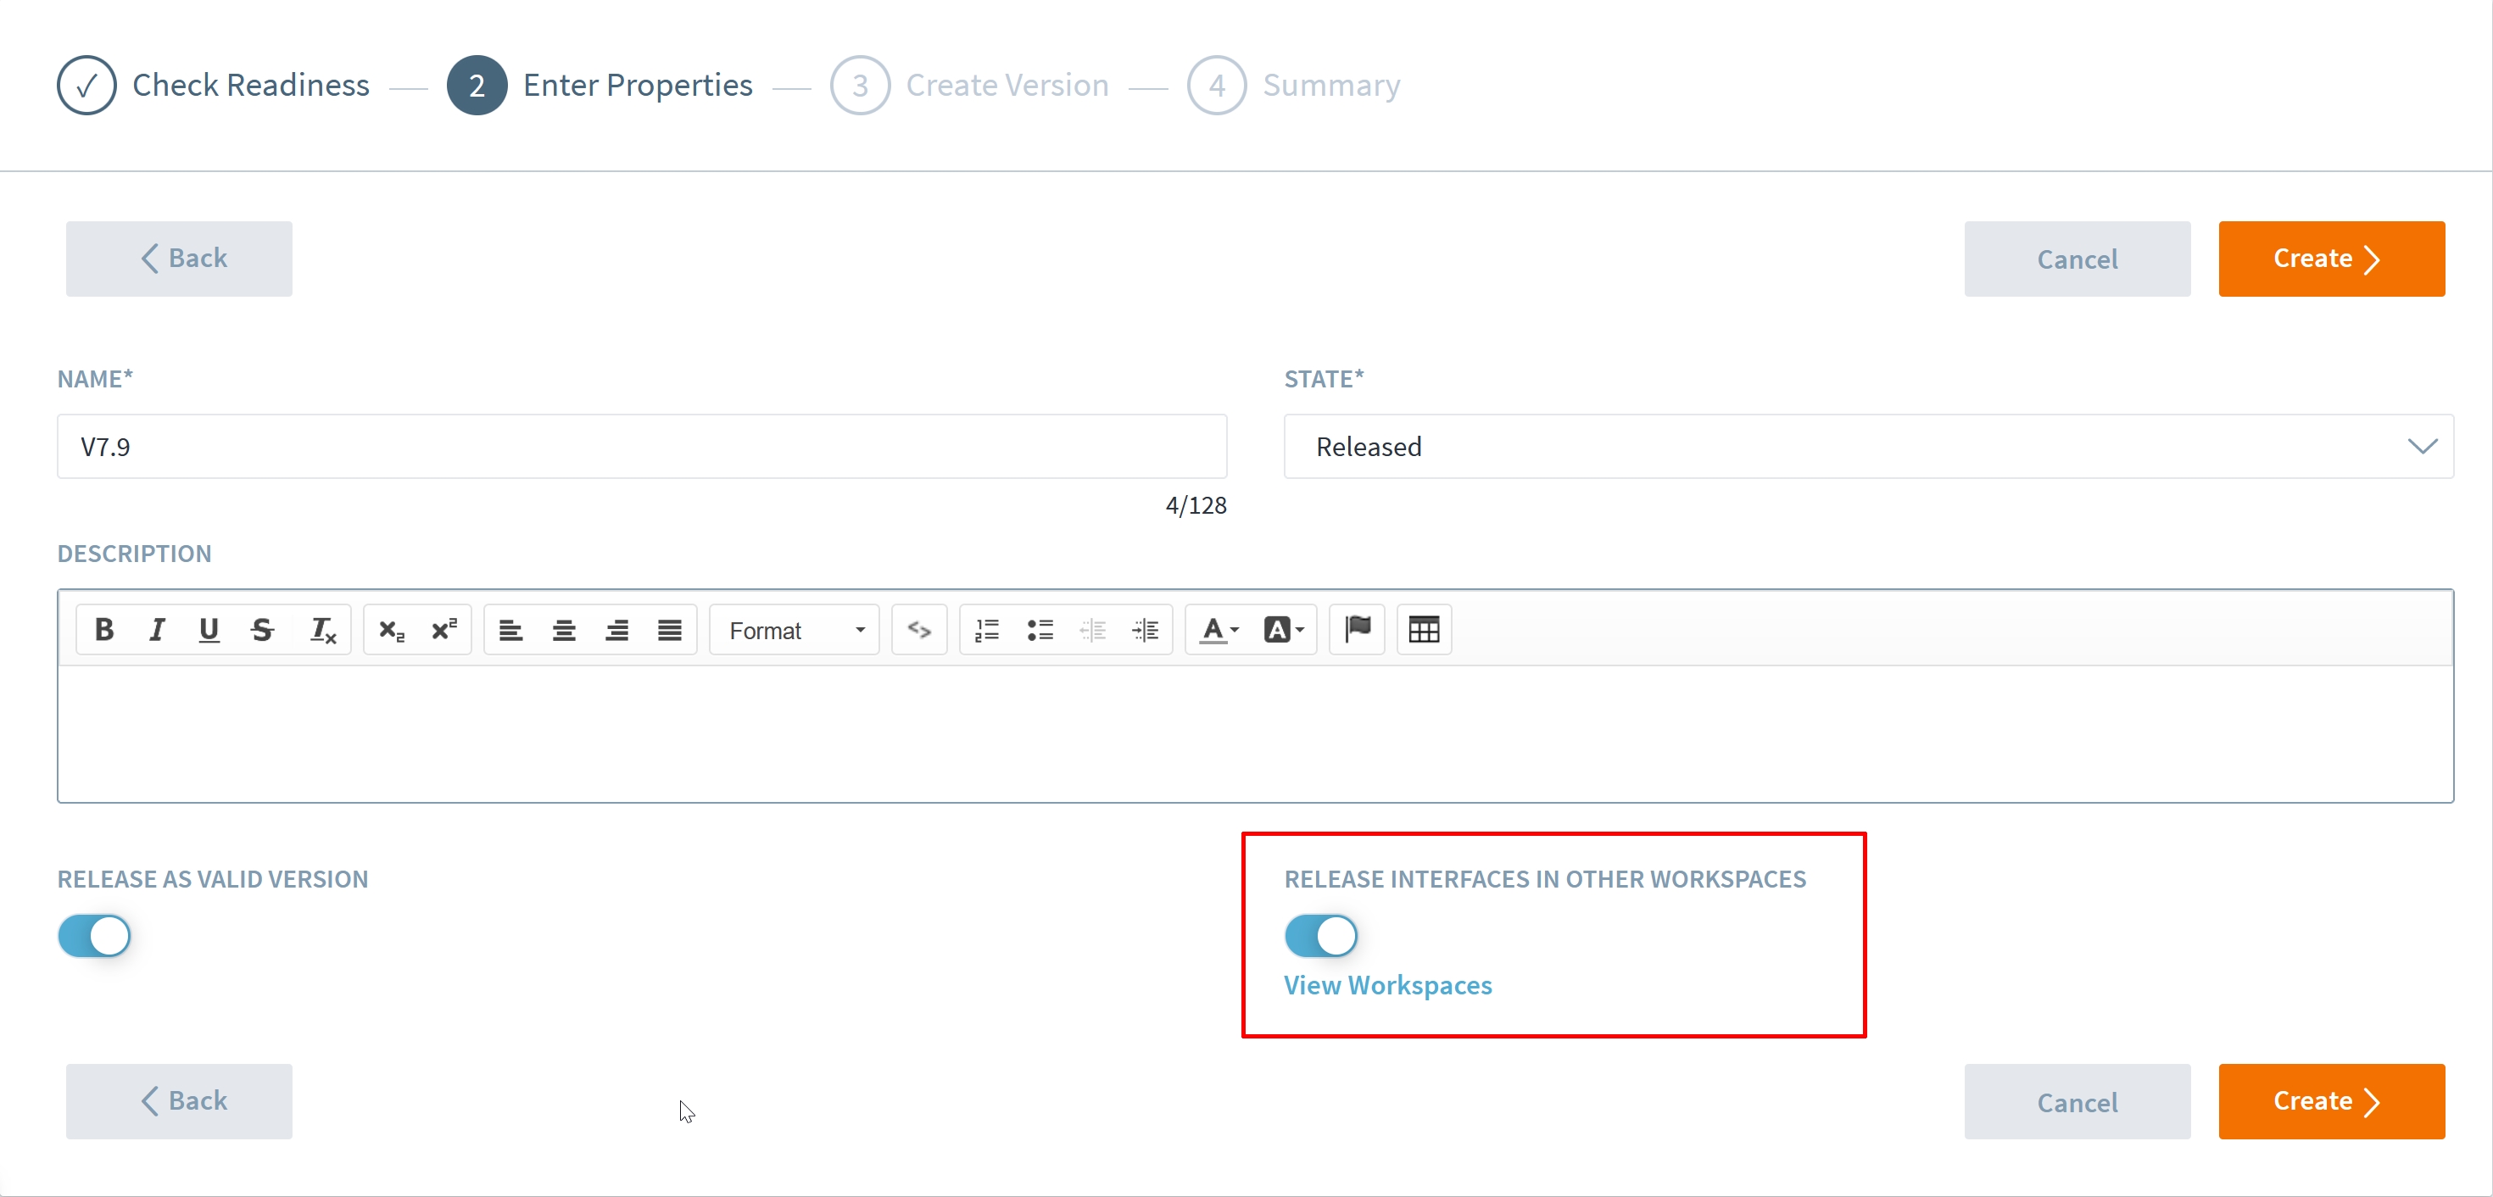Apply superscript formatting

[x=444, y=630]
